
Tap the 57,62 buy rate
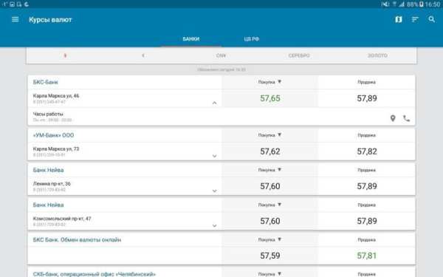click(x=270, y=151)
